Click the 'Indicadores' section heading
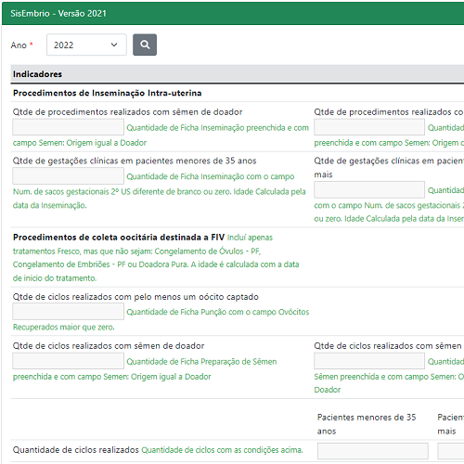464x464 pixels. coord(37,74)
